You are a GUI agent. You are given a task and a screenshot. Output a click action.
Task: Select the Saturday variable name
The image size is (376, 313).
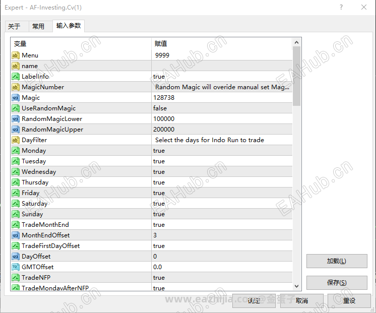pyautogui.click(x=35, y=204)
